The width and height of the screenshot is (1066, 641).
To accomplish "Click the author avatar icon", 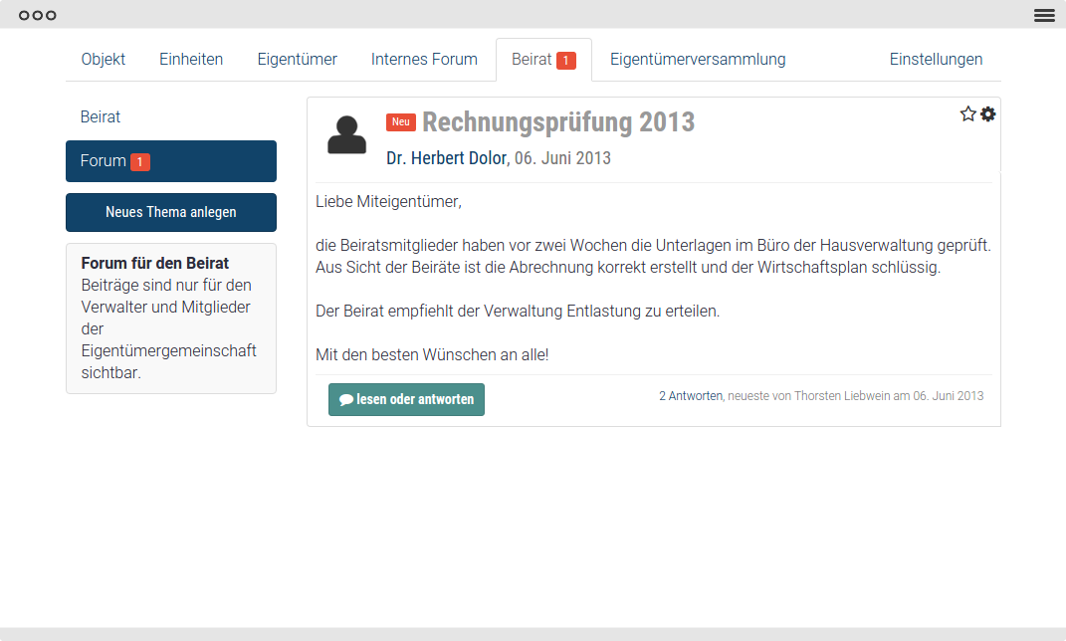I will pos(346,135).
